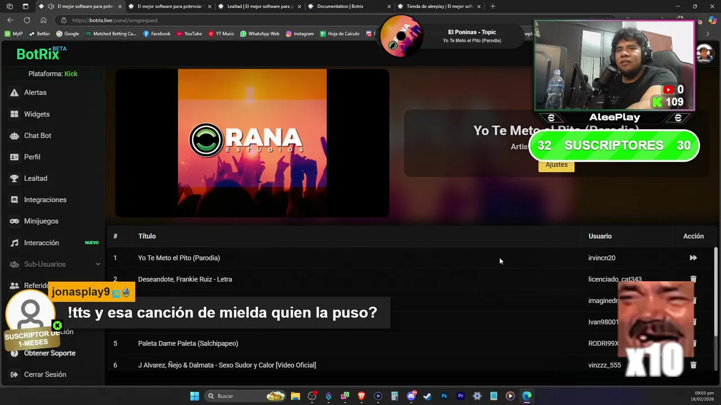Open the Matched Betting Ca... bookmark
The image size is (721, 405).
pos(110,34)
